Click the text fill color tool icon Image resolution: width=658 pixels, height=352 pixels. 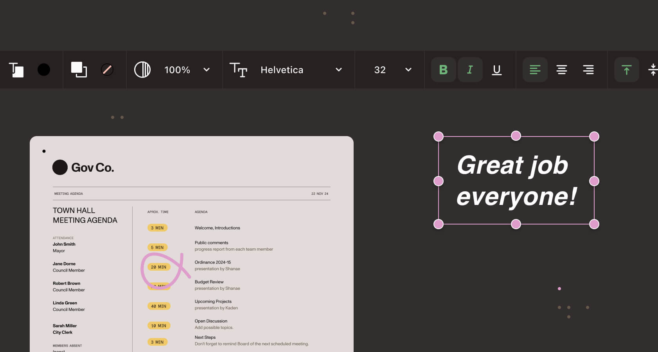(x=16, y=70)
